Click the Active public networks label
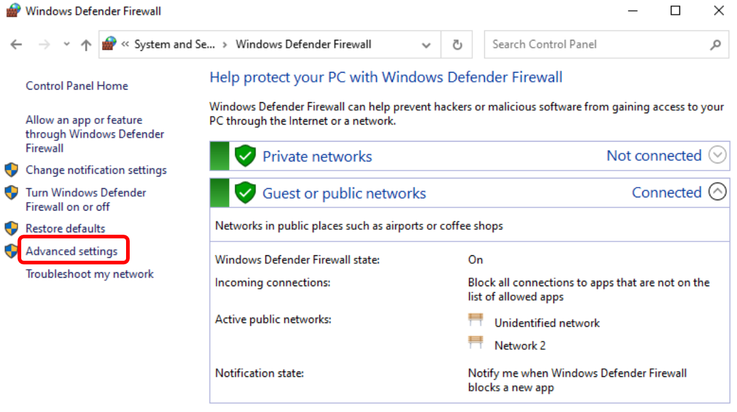The height and width of the screenshot is (412, 737). coord(273,319)
